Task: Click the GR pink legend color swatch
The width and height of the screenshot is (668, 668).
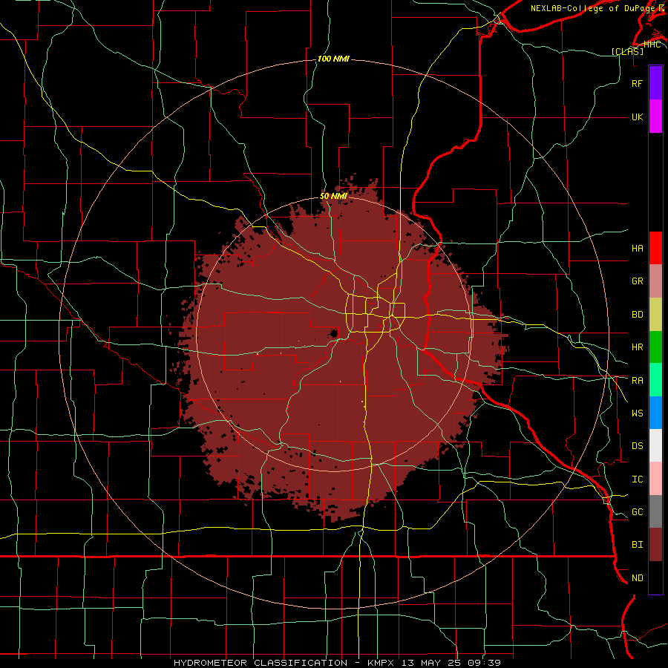Action: click(x=655, y=281)
